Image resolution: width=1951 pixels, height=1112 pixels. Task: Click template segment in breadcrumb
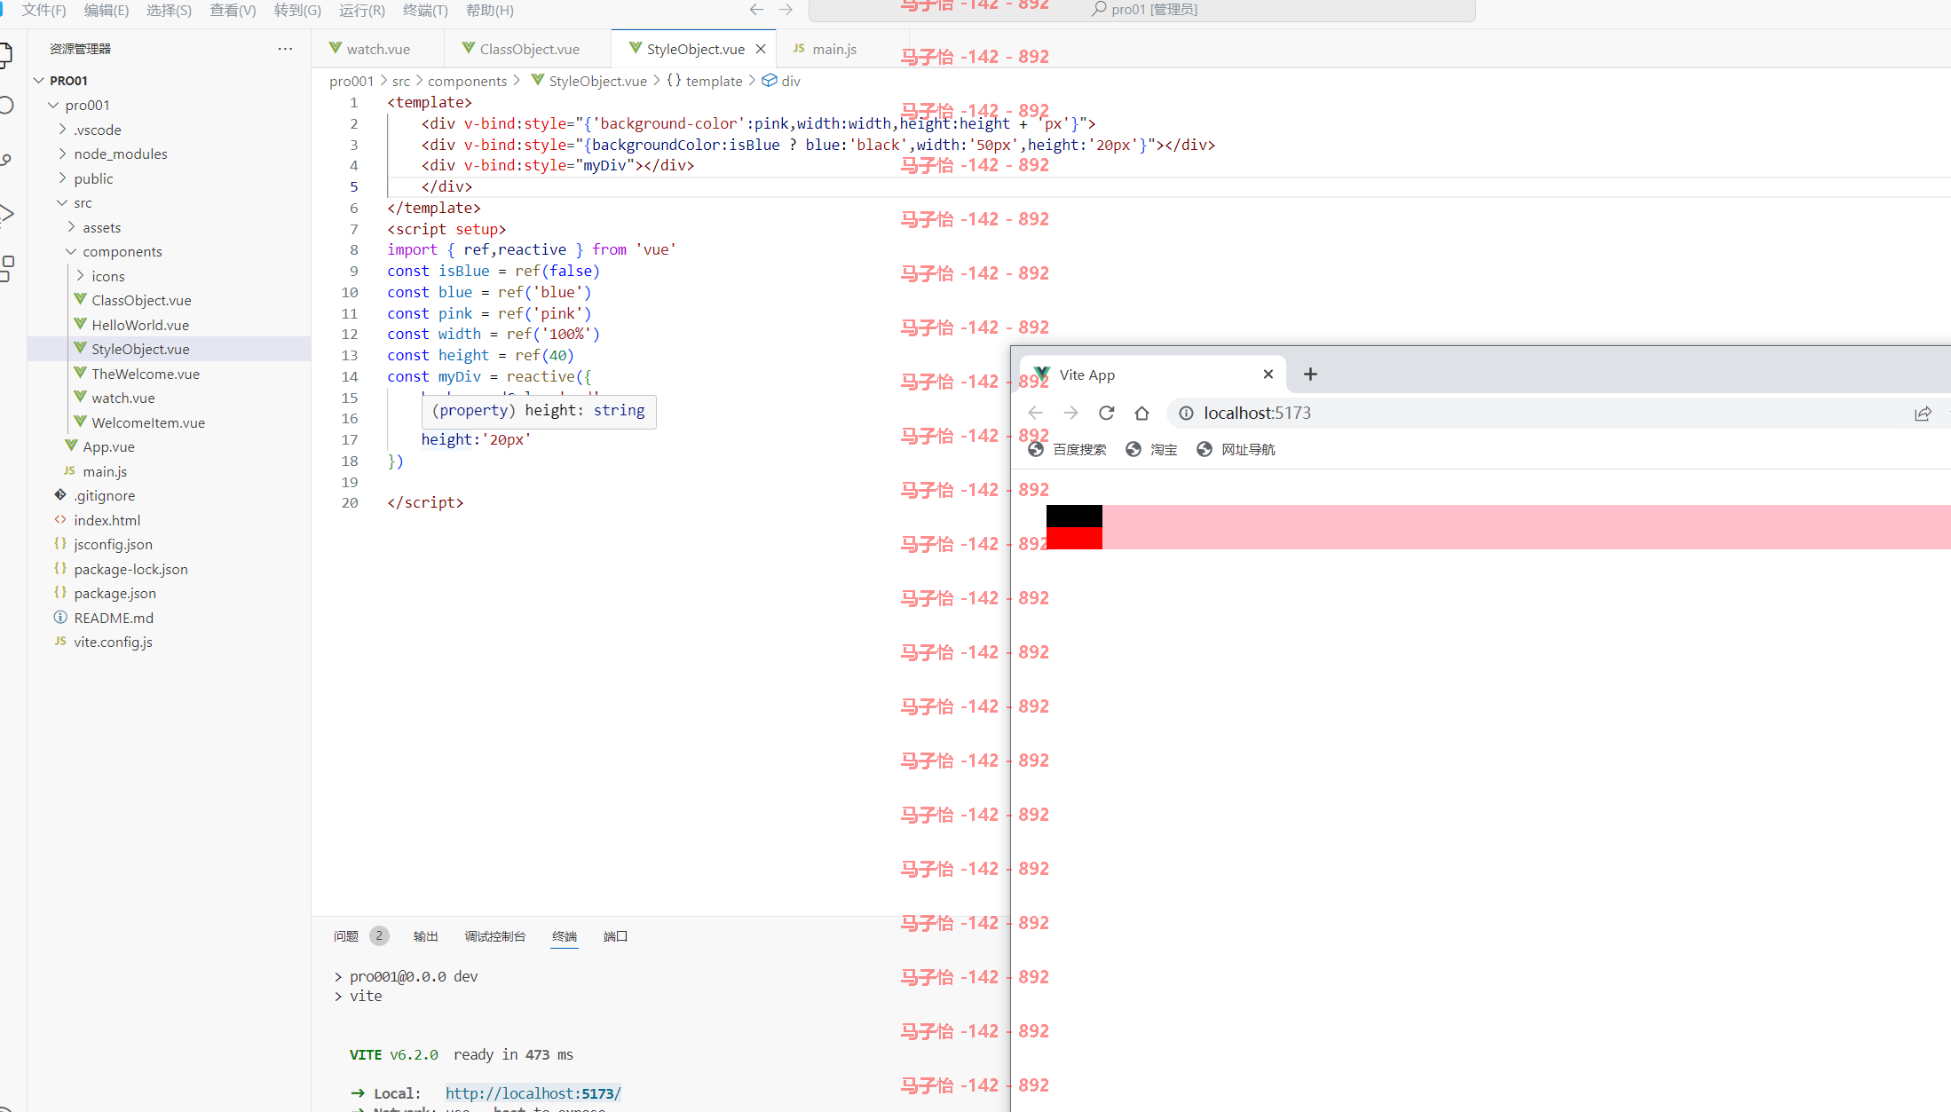click(714, 81)
